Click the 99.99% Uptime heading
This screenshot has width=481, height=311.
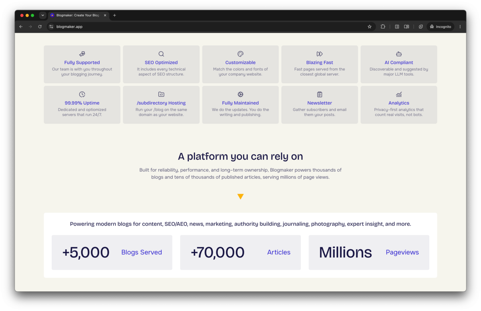click(x=82, y=103)
